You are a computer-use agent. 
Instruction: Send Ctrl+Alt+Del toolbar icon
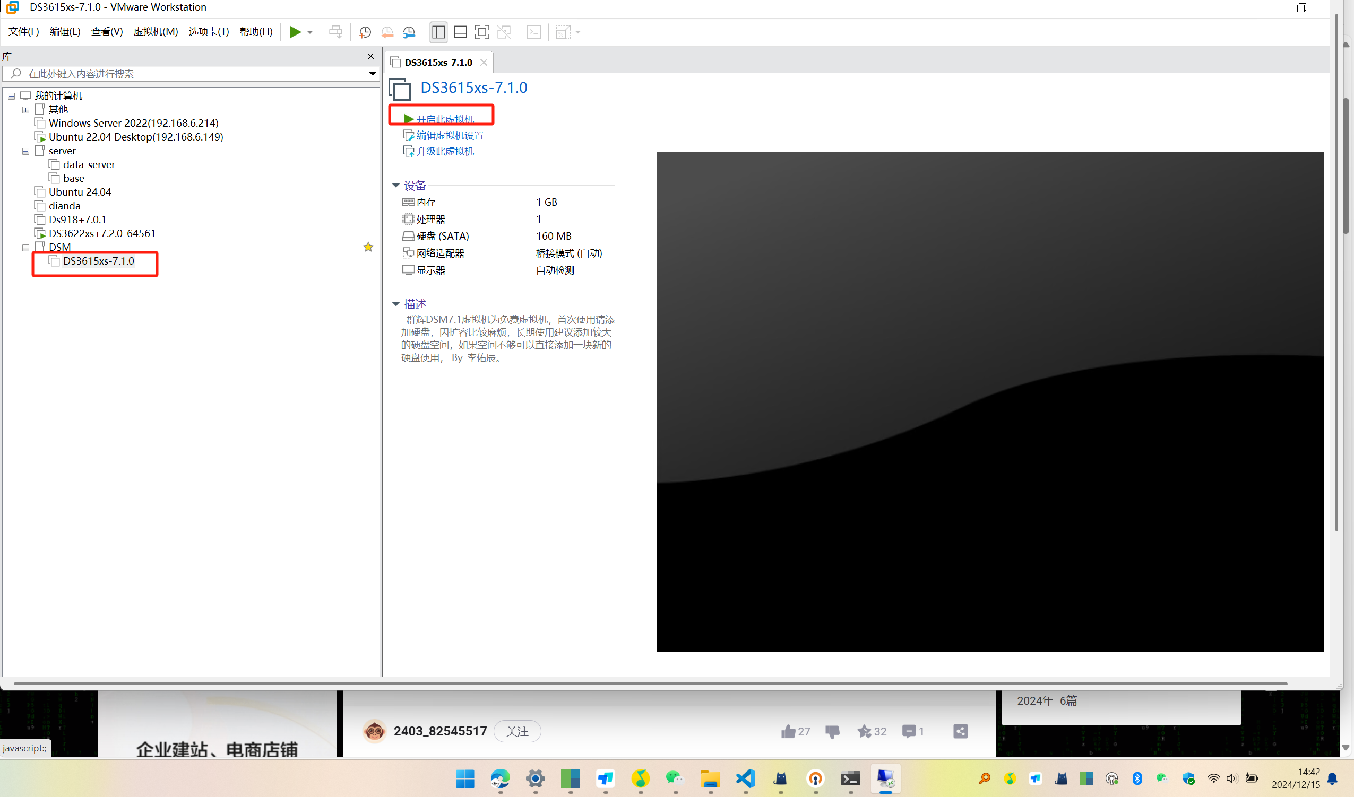click(x=335, y=32)
